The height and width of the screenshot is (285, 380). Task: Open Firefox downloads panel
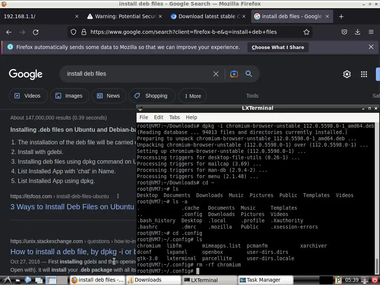coord(357,32)
